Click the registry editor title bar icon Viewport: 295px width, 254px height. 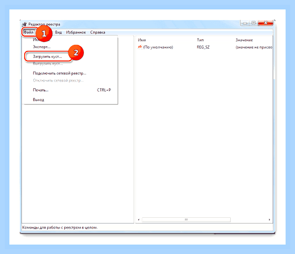pyautogui.click(x=24, y=24)
